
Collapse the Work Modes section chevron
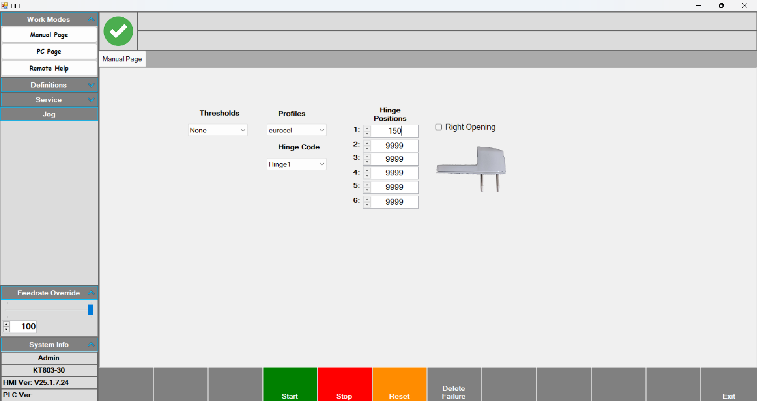91,19
